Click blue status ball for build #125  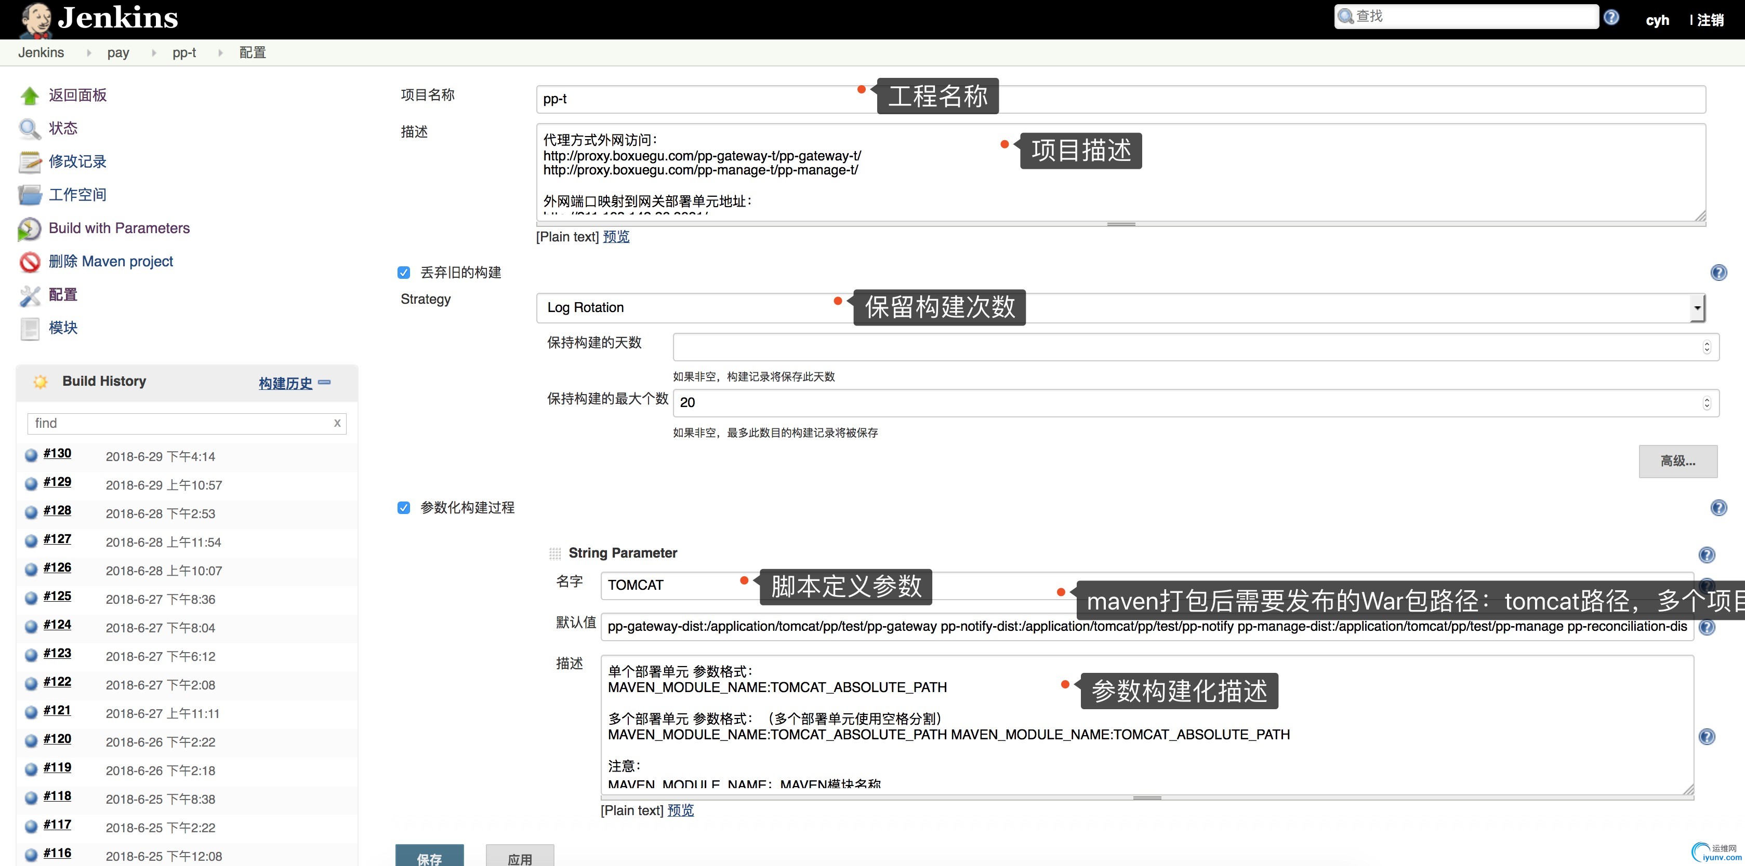31,598
